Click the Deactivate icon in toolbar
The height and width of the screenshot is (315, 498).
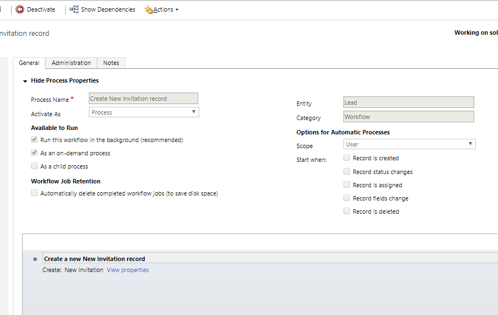(20, 9)
